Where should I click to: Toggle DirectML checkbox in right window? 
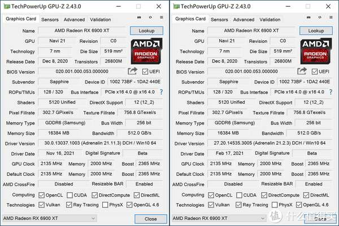coord(306,195)
